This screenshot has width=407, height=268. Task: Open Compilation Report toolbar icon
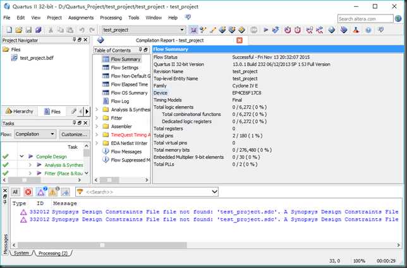(331, 30)
